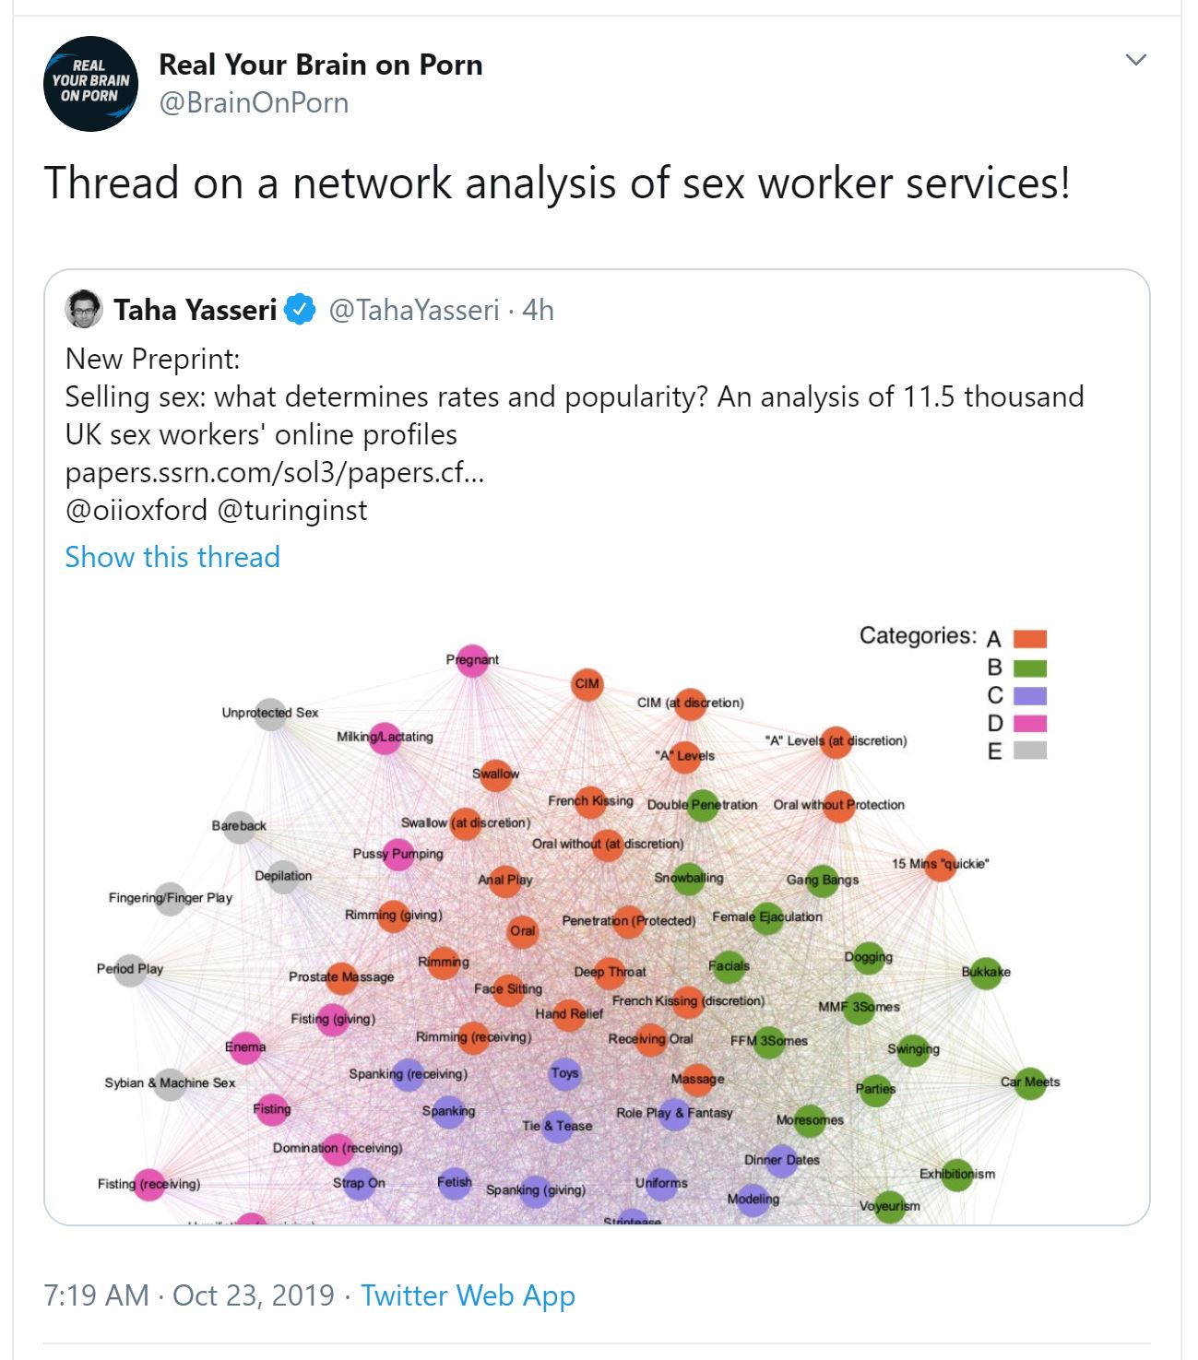Click the Real Your Brain on Porn name
Image resolution: width=1198 pixels, height=1360 pixels.
(320, 65)
